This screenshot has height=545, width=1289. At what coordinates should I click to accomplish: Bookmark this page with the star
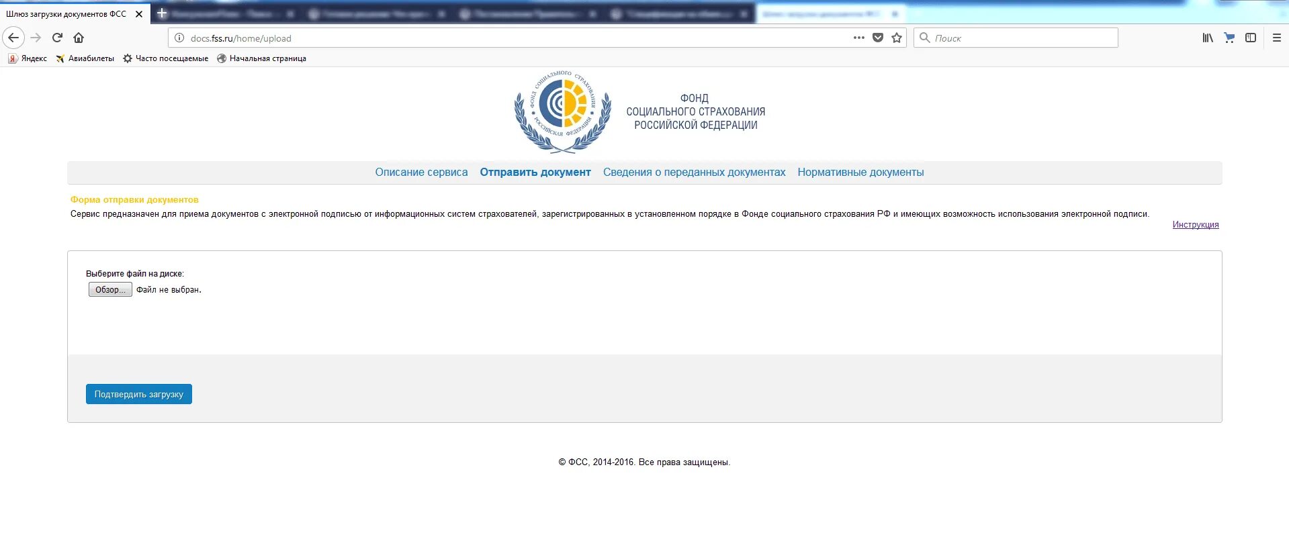896,38
